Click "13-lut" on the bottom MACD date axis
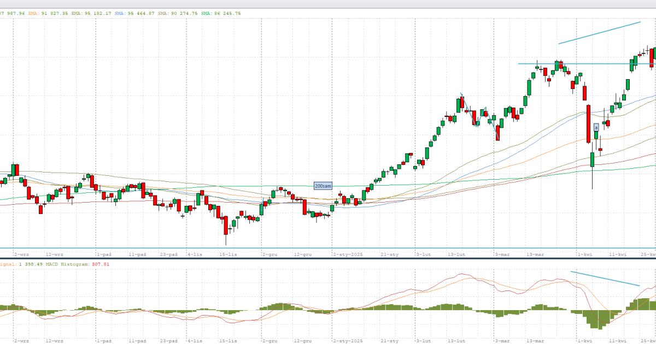This screenshot has height=344, width=656. click(456, 341)
